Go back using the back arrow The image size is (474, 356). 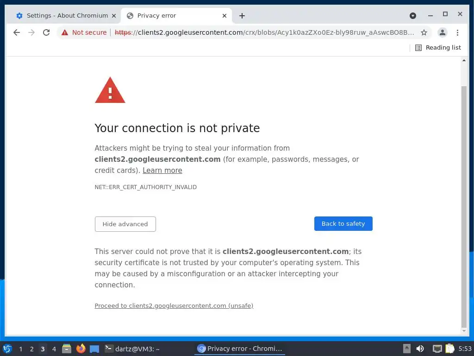17,32
